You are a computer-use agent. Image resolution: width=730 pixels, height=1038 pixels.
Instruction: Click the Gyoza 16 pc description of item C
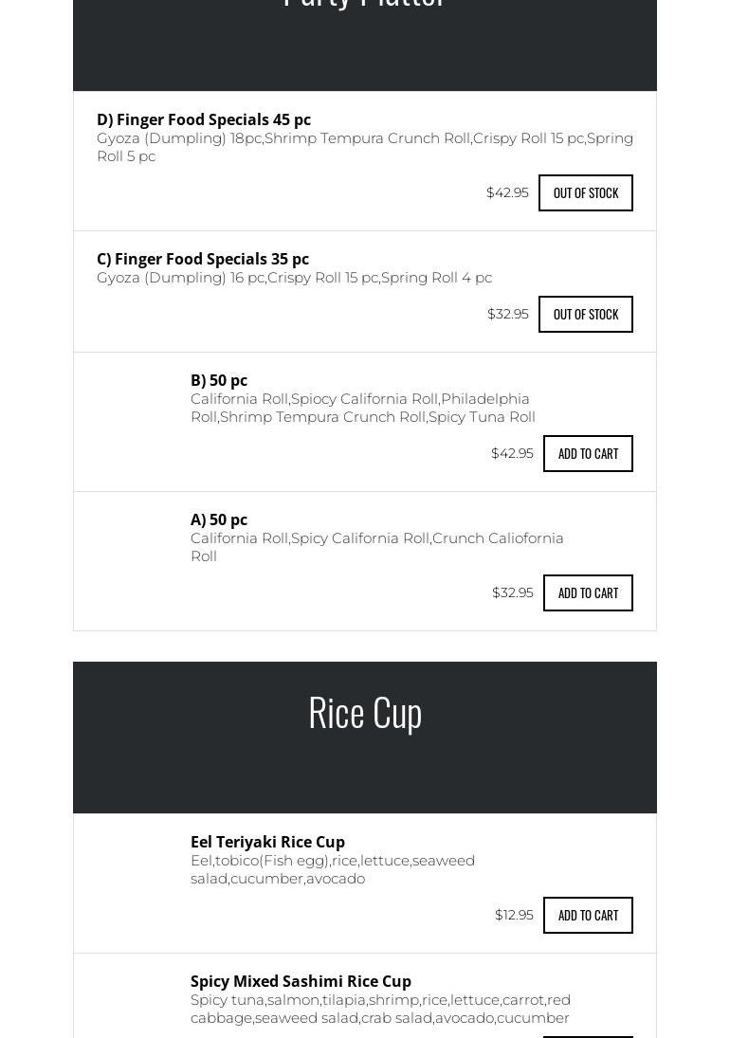click(x=294, y=278)
